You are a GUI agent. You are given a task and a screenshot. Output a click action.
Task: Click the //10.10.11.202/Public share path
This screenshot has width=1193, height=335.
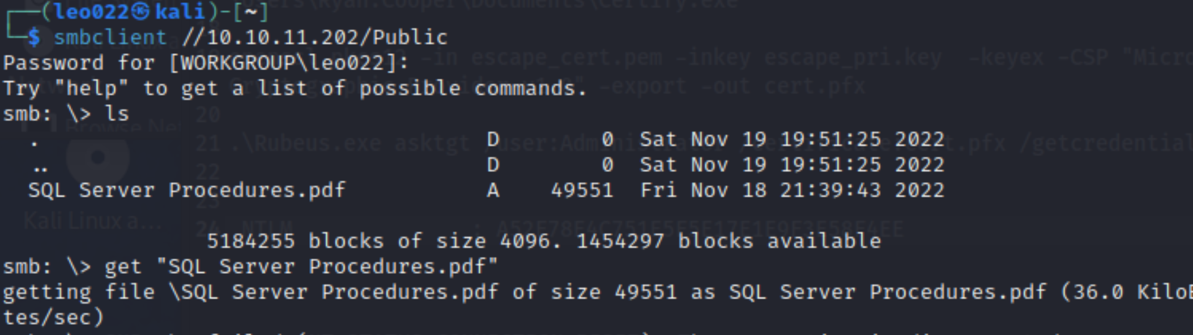pyautogui.click(x=314, y=37)
